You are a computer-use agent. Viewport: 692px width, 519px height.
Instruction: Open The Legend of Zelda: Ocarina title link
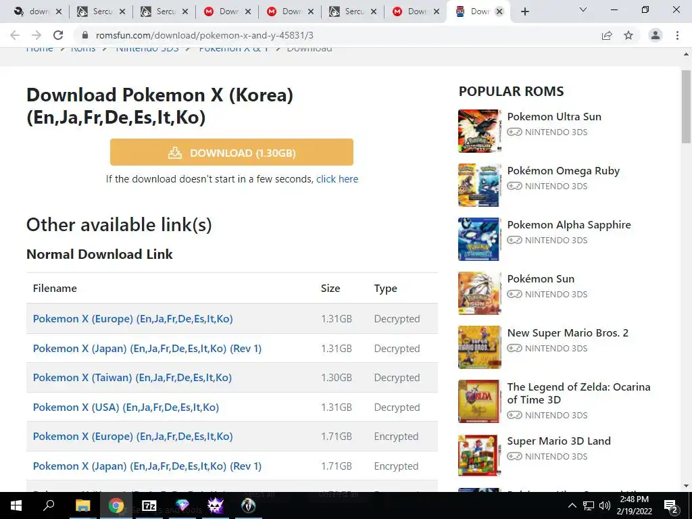click(579, 393)
